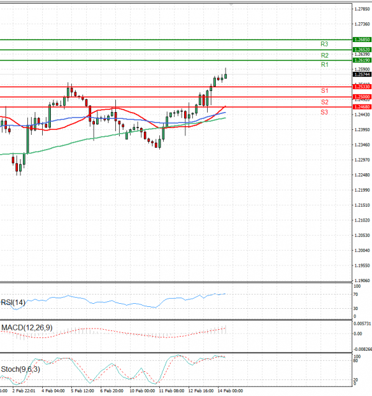
Task: Click the 1.19550 price axis value
Action: [x=362, y=265]
